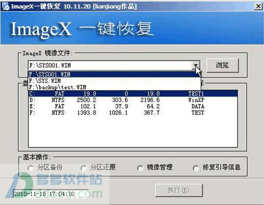Select F:\SYS001.WIM from the dropdown list
264x205 pixels.
pos(114,74)
